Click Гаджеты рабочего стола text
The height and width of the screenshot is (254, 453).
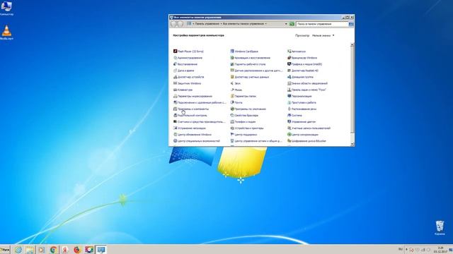pyautogui.click(x=250, y=64)
